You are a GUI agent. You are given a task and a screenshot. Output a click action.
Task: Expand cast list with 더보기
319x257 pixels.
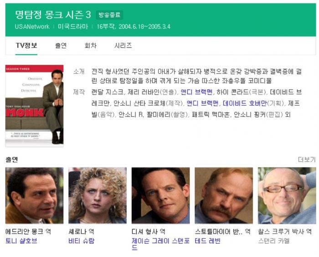pos(307,160)
